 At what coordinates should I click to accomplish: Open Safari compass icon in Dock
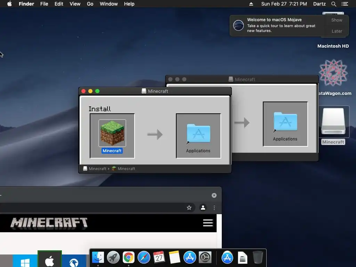click(144, 258)
